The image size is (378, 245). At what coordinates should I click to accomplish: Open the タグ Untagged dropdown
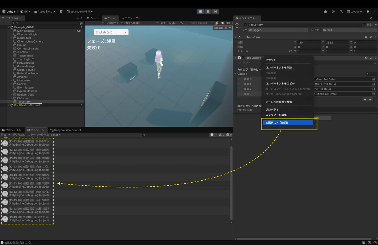(x=278, y=30)
